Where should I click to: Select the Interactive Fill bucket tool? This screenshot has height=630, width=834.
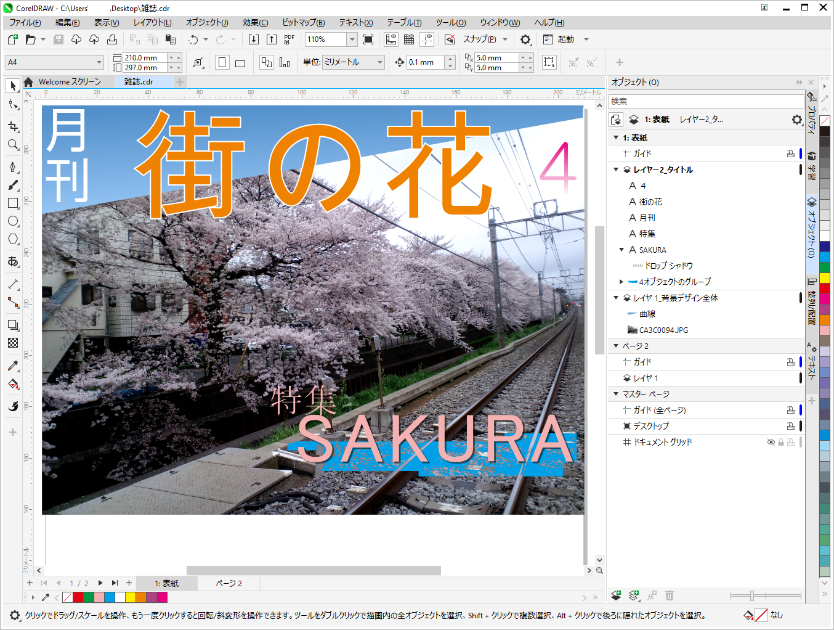pos(13,384)
